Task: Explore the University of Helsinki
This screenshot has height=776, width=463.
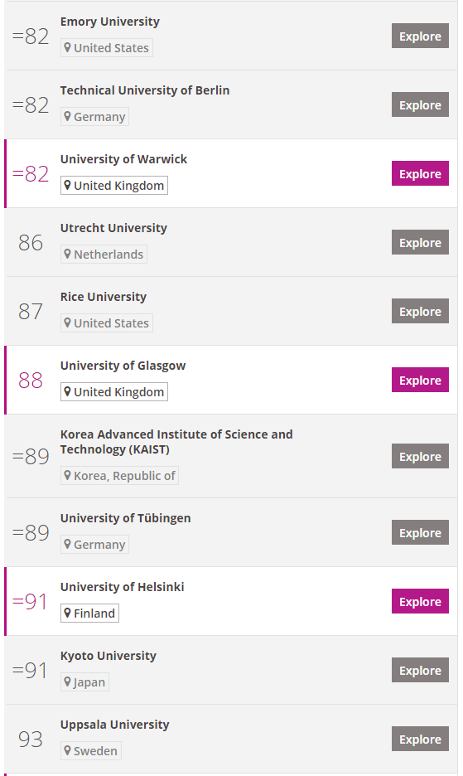Action: click(x=420, y=601)
